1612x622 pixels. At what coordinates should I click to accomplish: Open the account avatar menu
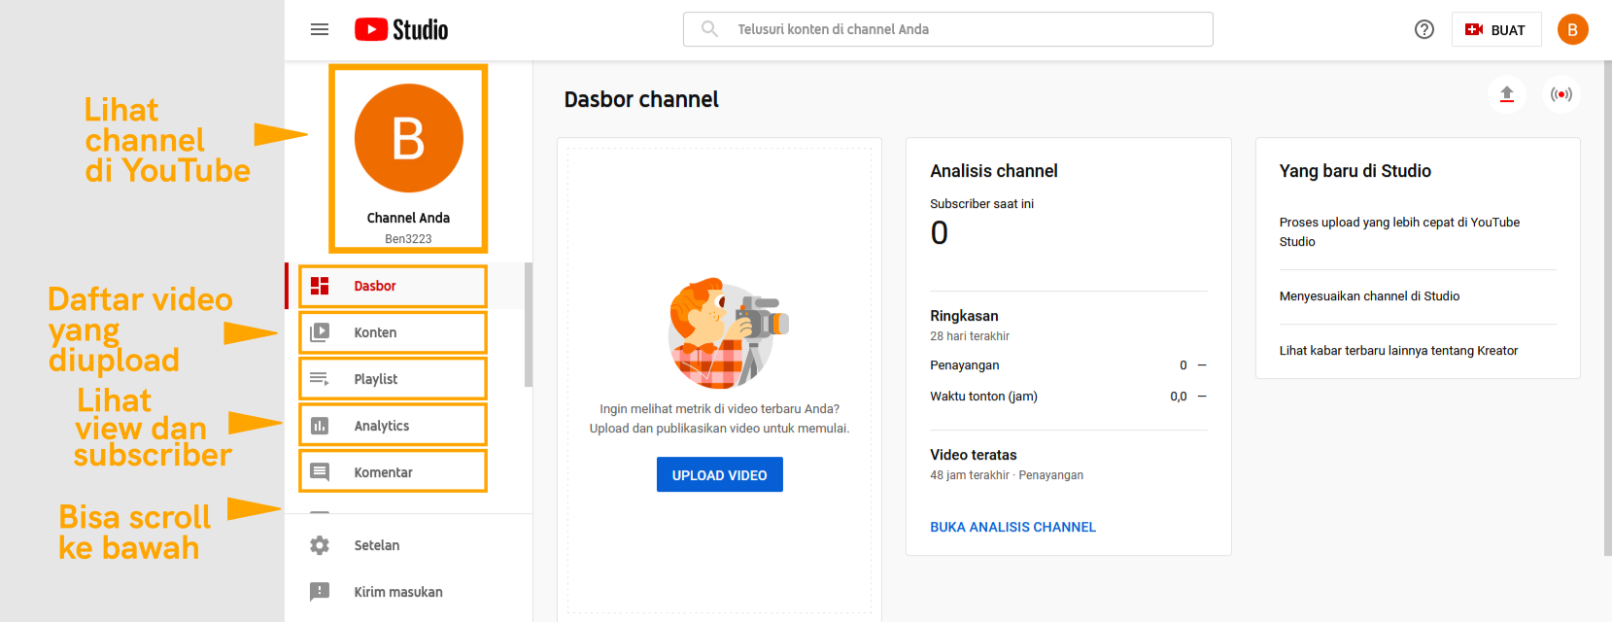coord(1572,29)
